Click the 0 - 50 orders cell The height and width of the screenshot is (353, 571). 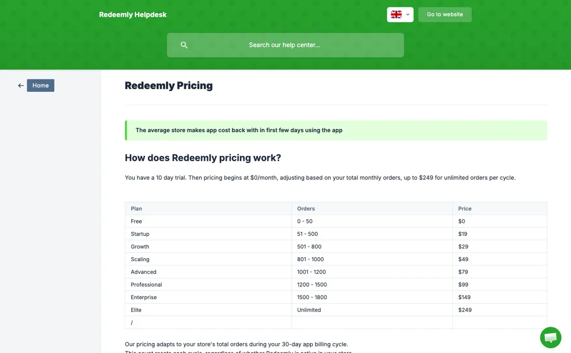point(372,221)
